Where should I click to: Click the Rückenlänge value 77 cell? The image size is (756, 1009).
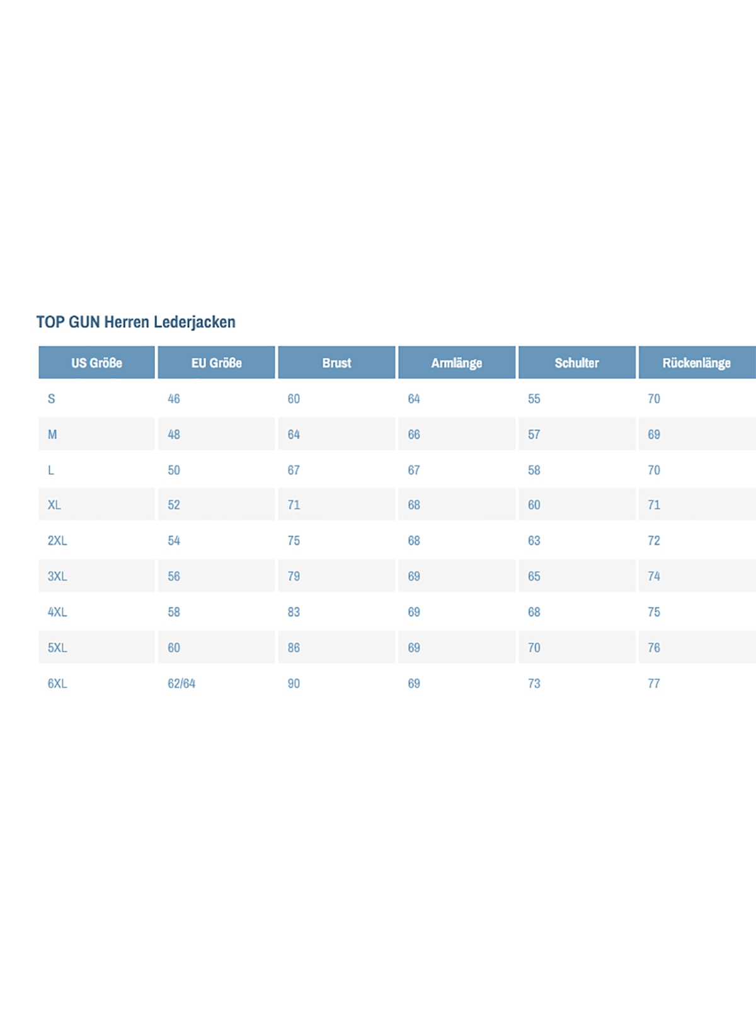pos(654,684)
